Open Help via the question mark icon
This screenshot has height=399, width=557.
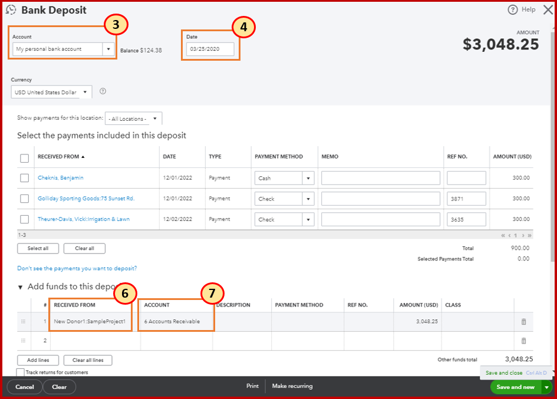(x=512, y=9)
